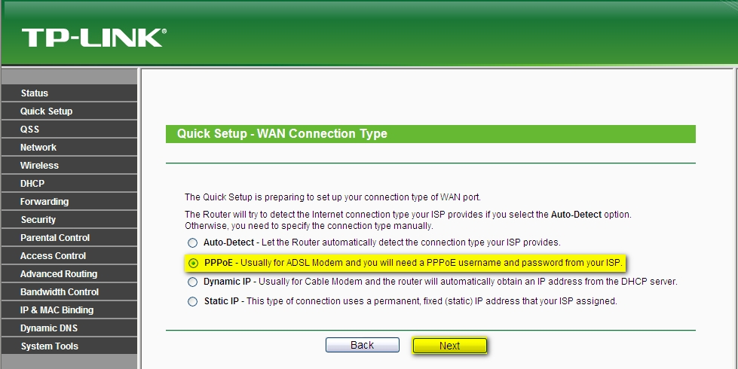Open the Status menu item
The height and width of the screenshot is (369, 738).
point(69,93)
